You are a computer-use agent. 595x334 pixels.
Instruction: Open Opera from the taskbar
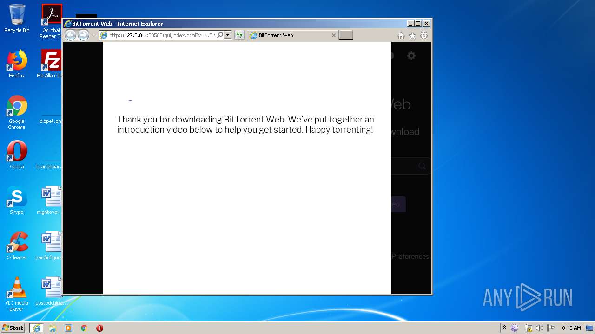point(99,328)
